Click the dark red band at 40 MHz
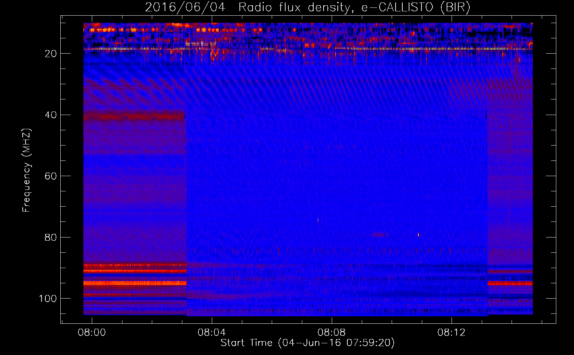574x355 pixels. [x=134, y=116]
